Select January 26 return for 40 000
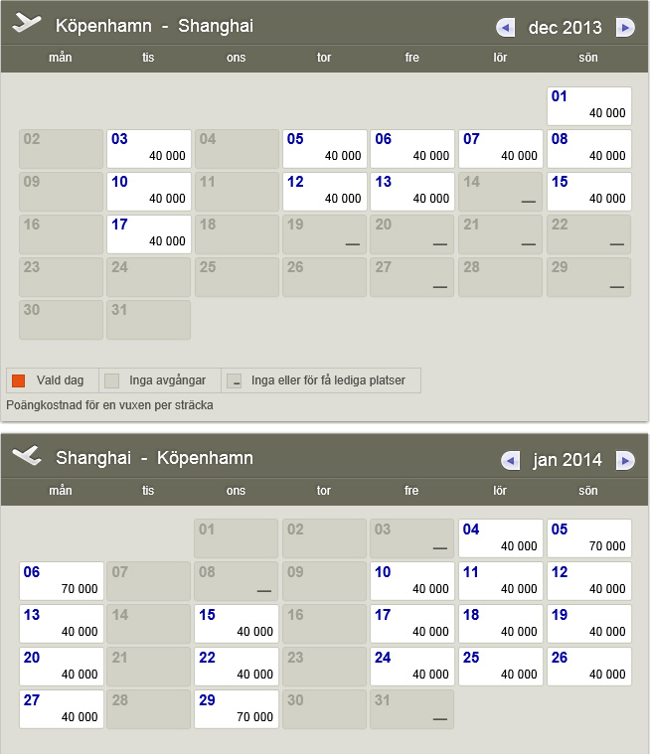The image size is (650, 754). [588, 667]
